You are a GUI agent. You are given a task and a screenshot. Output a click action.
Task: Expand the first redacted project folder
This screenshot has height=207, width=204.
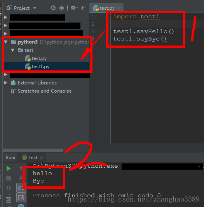[6, 17]
